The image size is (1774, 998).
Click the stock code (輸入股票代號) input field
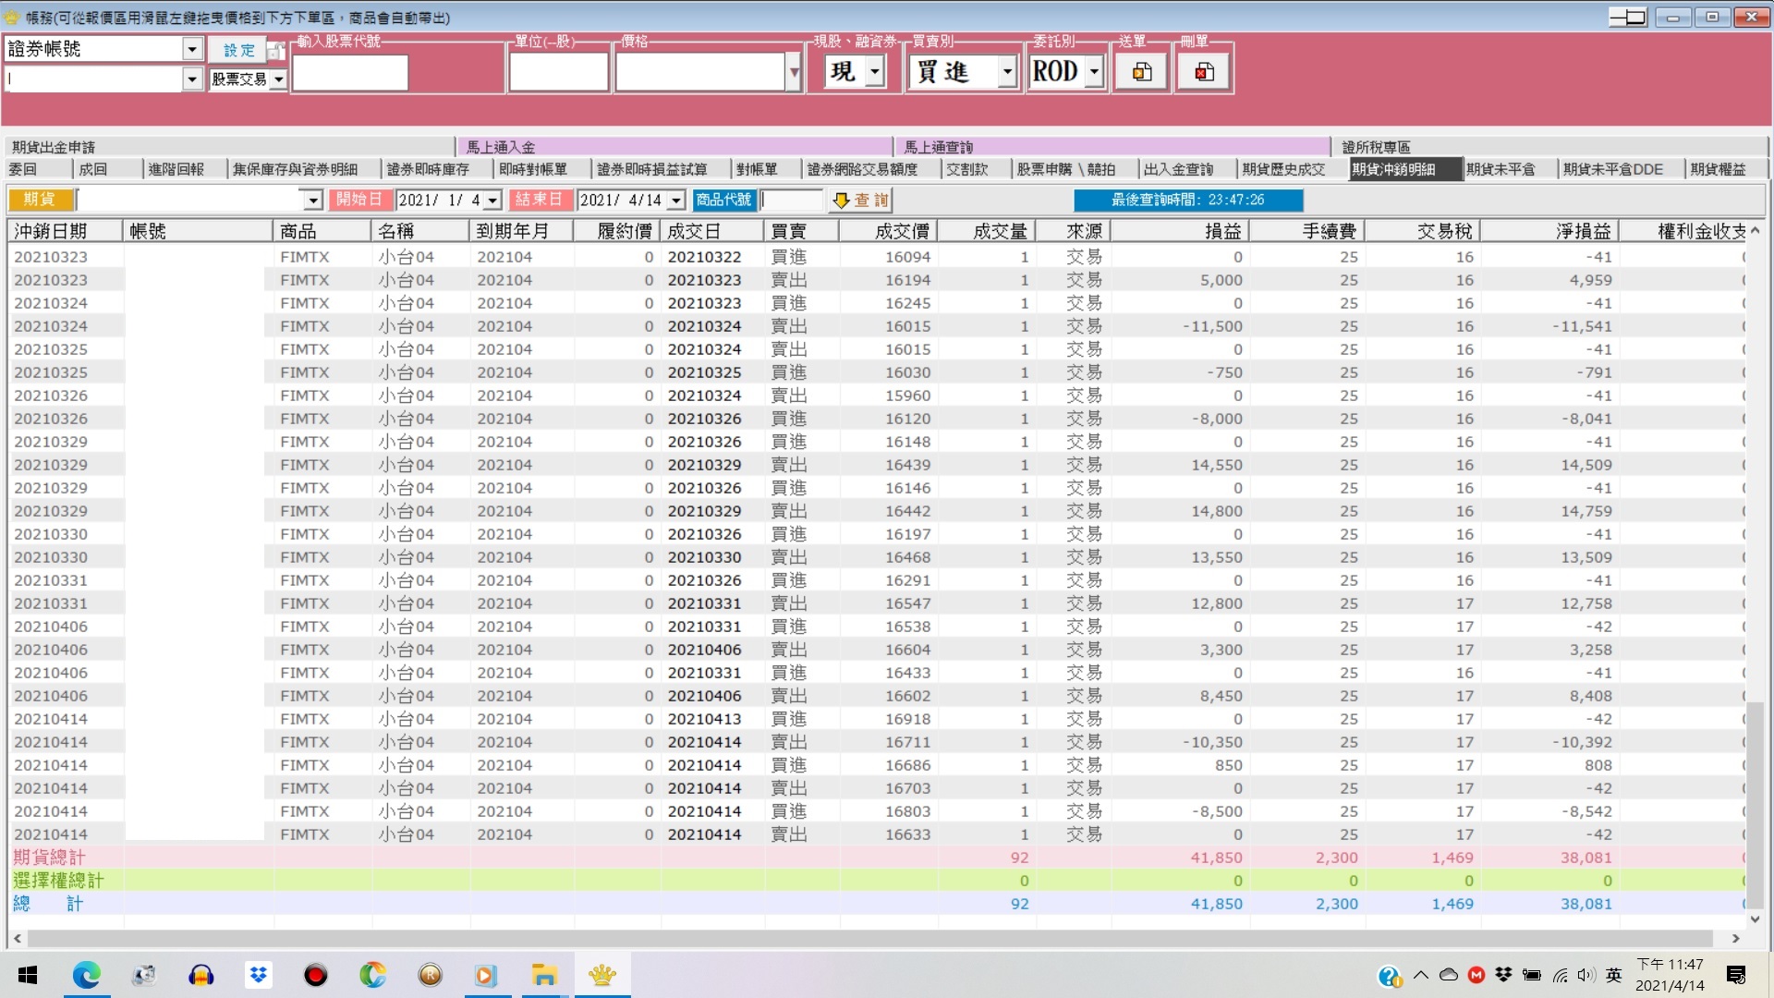click(350, 72)
